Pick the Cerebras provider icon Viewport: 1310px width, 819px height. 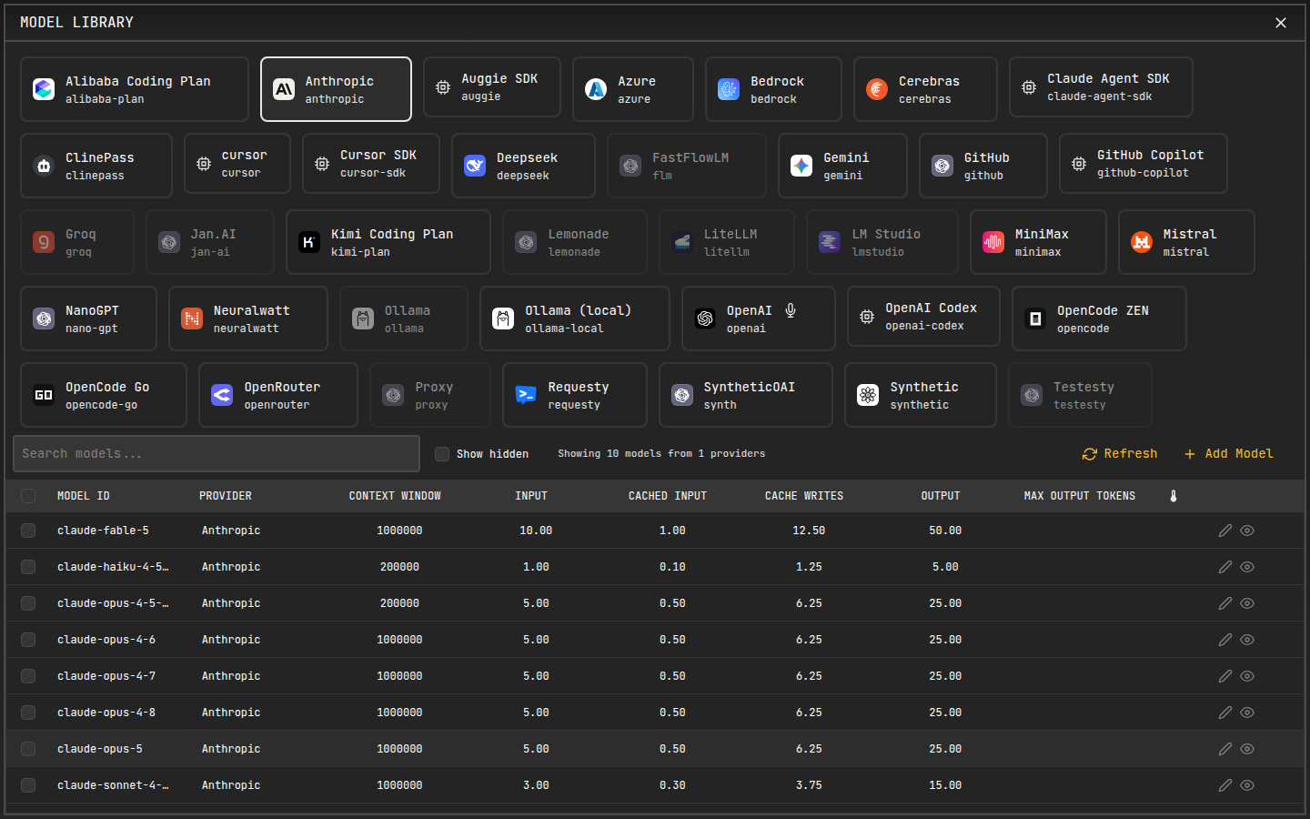877,89
